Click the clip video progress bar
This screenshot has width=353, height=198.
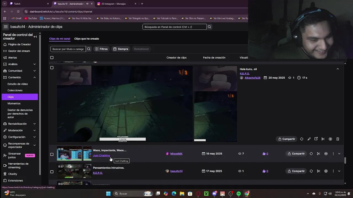tap(122, 139)
